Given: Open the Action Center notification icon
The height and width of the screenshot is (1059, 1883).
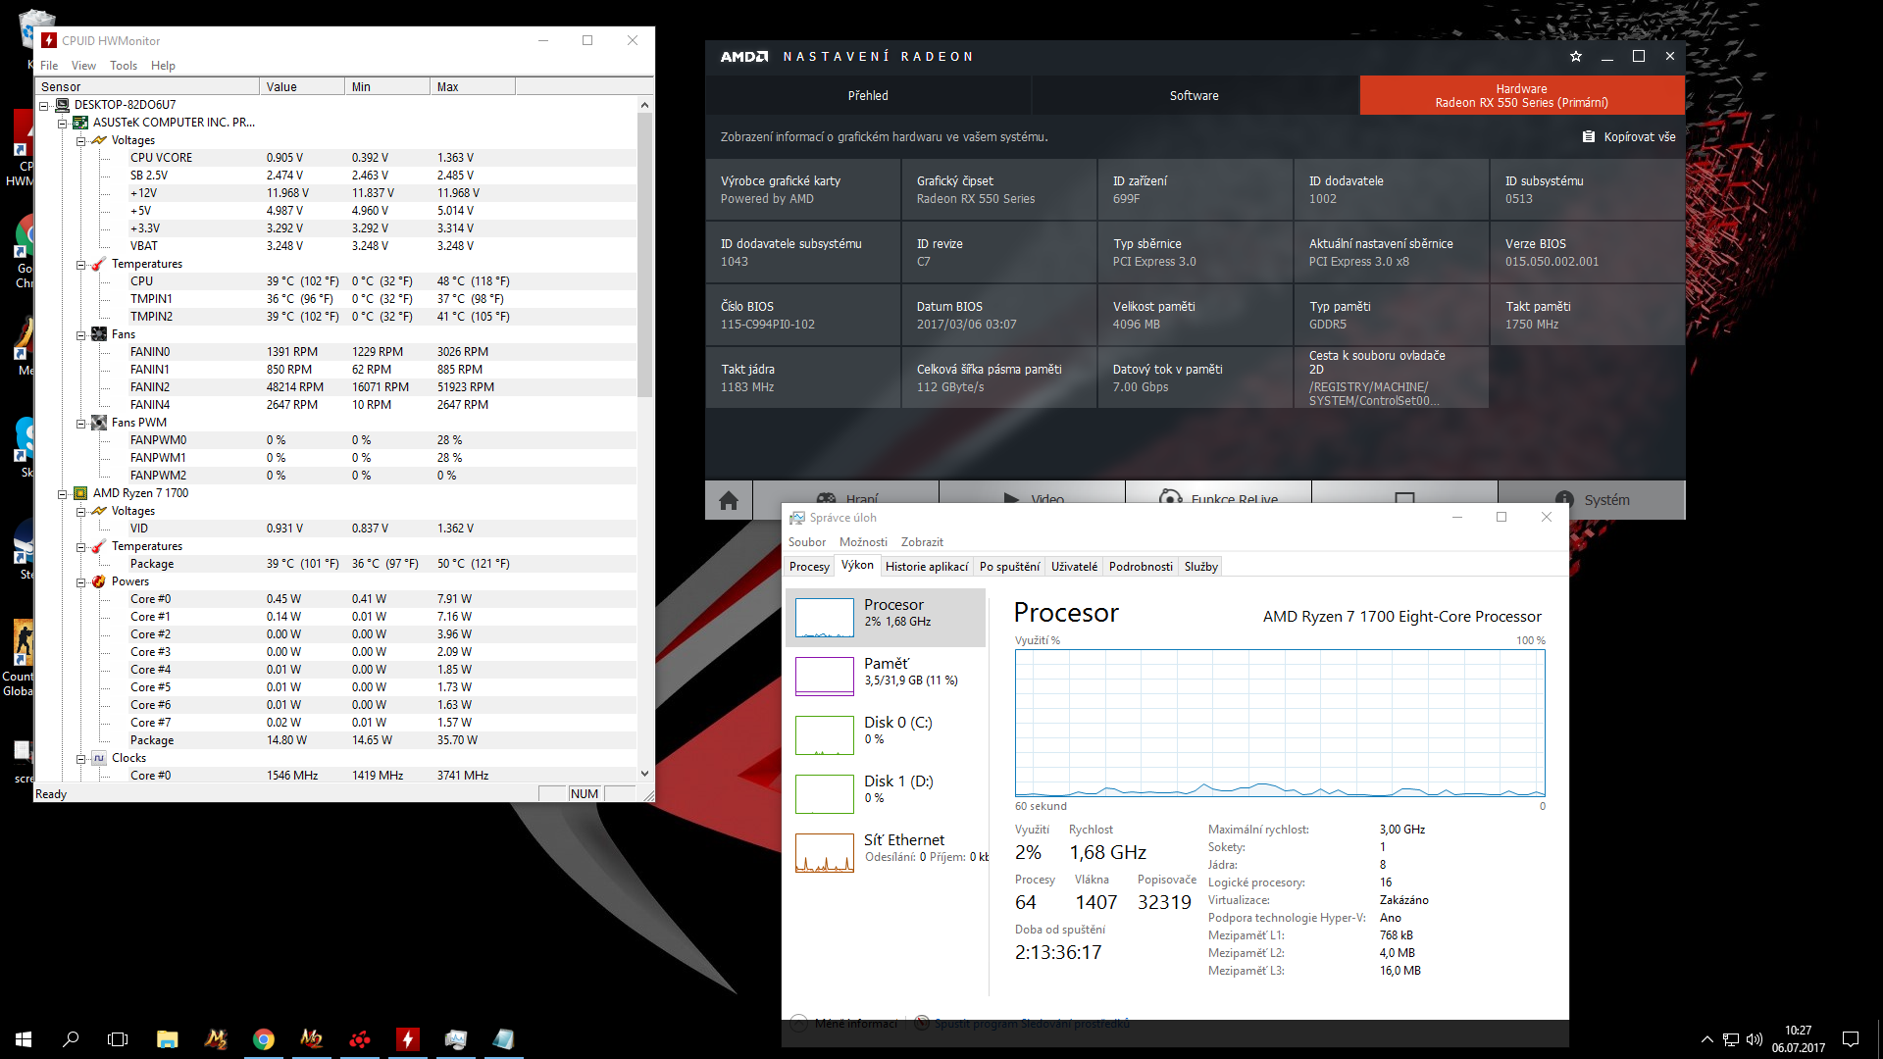Looking at the screenshot, I should click(x=1851, y=1039).
